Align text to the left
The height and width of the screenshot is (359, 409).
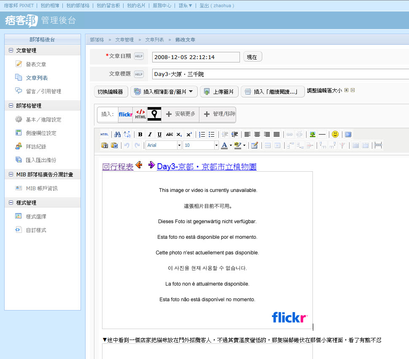(247, 135)
